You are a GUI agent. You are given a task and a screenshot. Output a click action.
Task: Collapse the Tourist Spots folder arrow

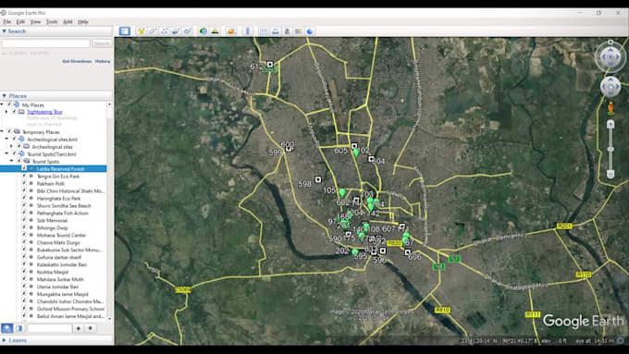(x=11, y=161)
